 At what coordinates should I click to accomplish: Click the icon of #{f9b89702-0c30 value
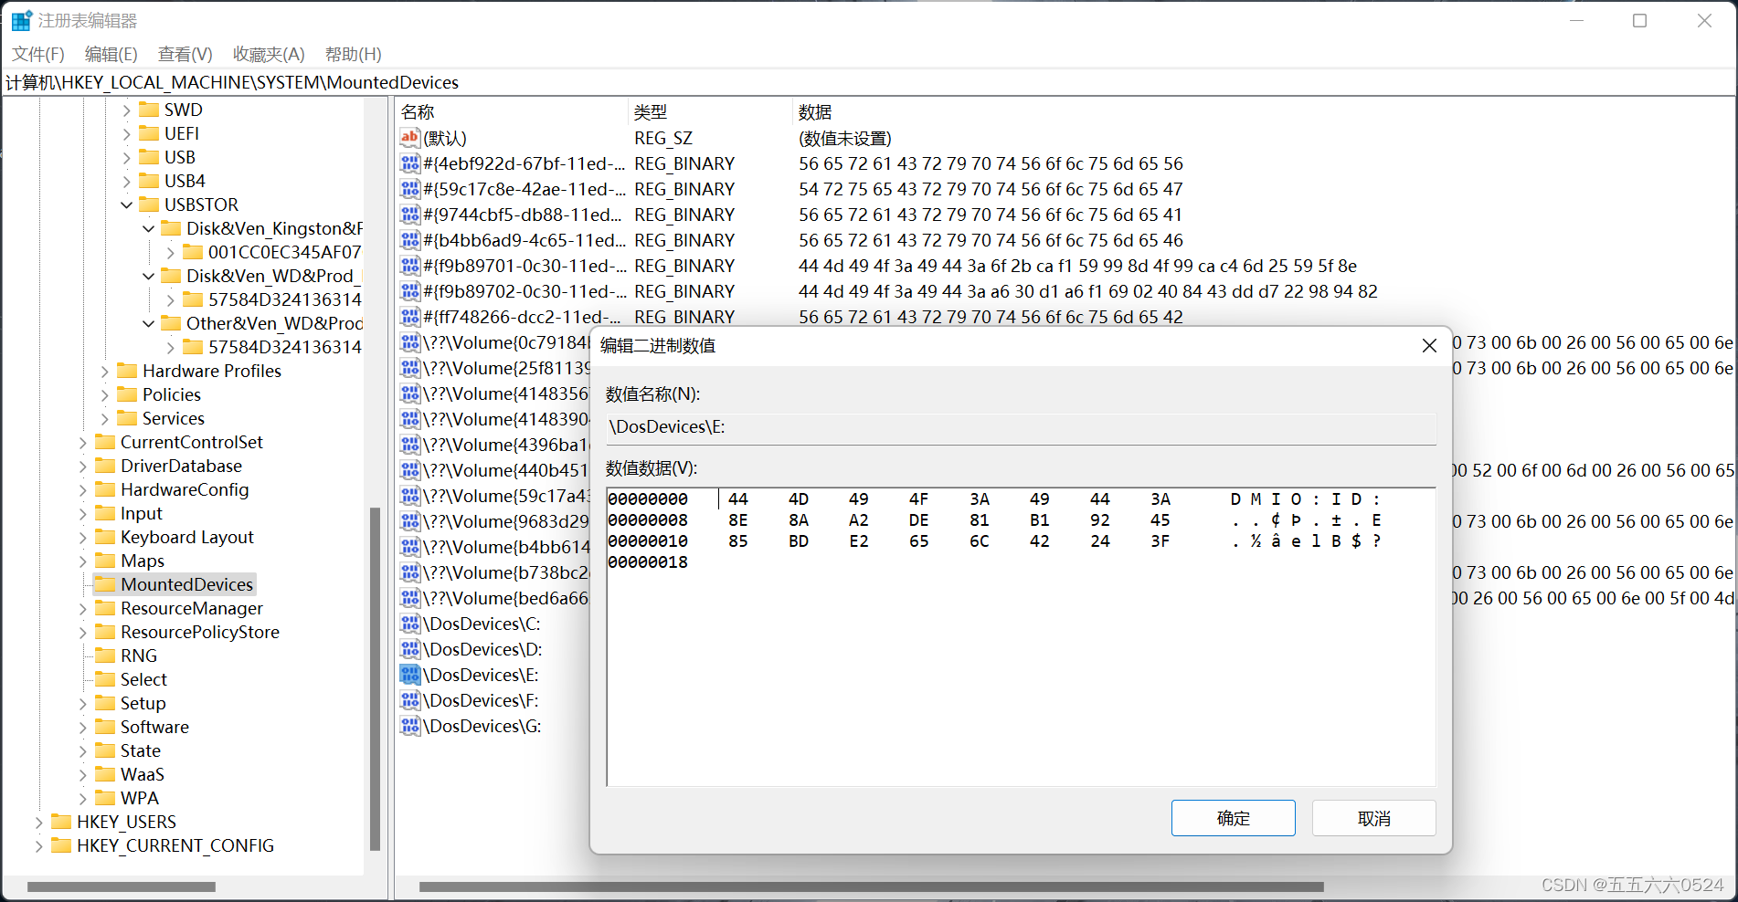point(410,291)
